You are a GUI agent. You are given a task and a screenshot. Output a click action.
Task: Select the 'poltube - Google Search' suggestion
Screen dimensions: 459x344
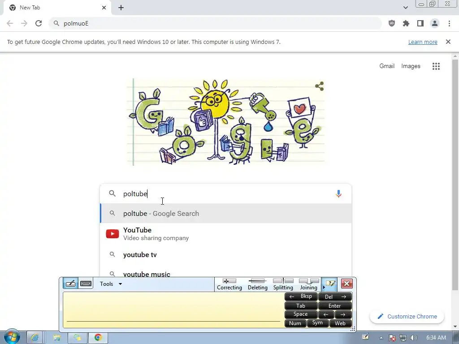[226, 214]
